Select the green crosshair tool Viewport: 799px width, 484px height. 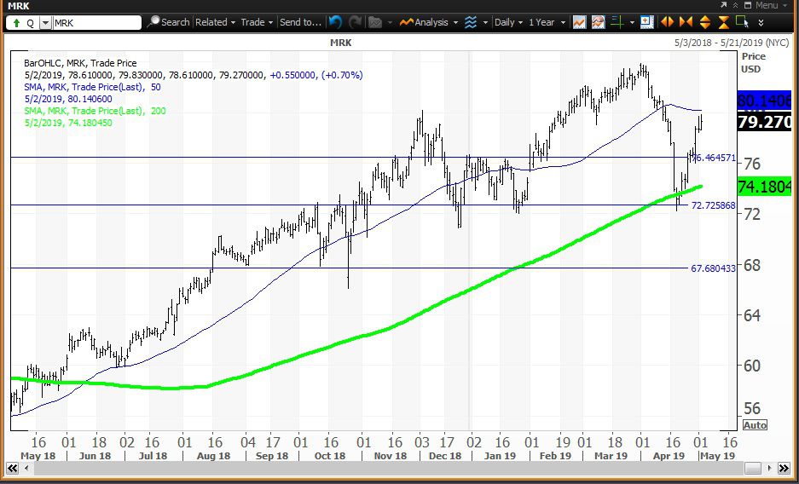click(617, 22)
